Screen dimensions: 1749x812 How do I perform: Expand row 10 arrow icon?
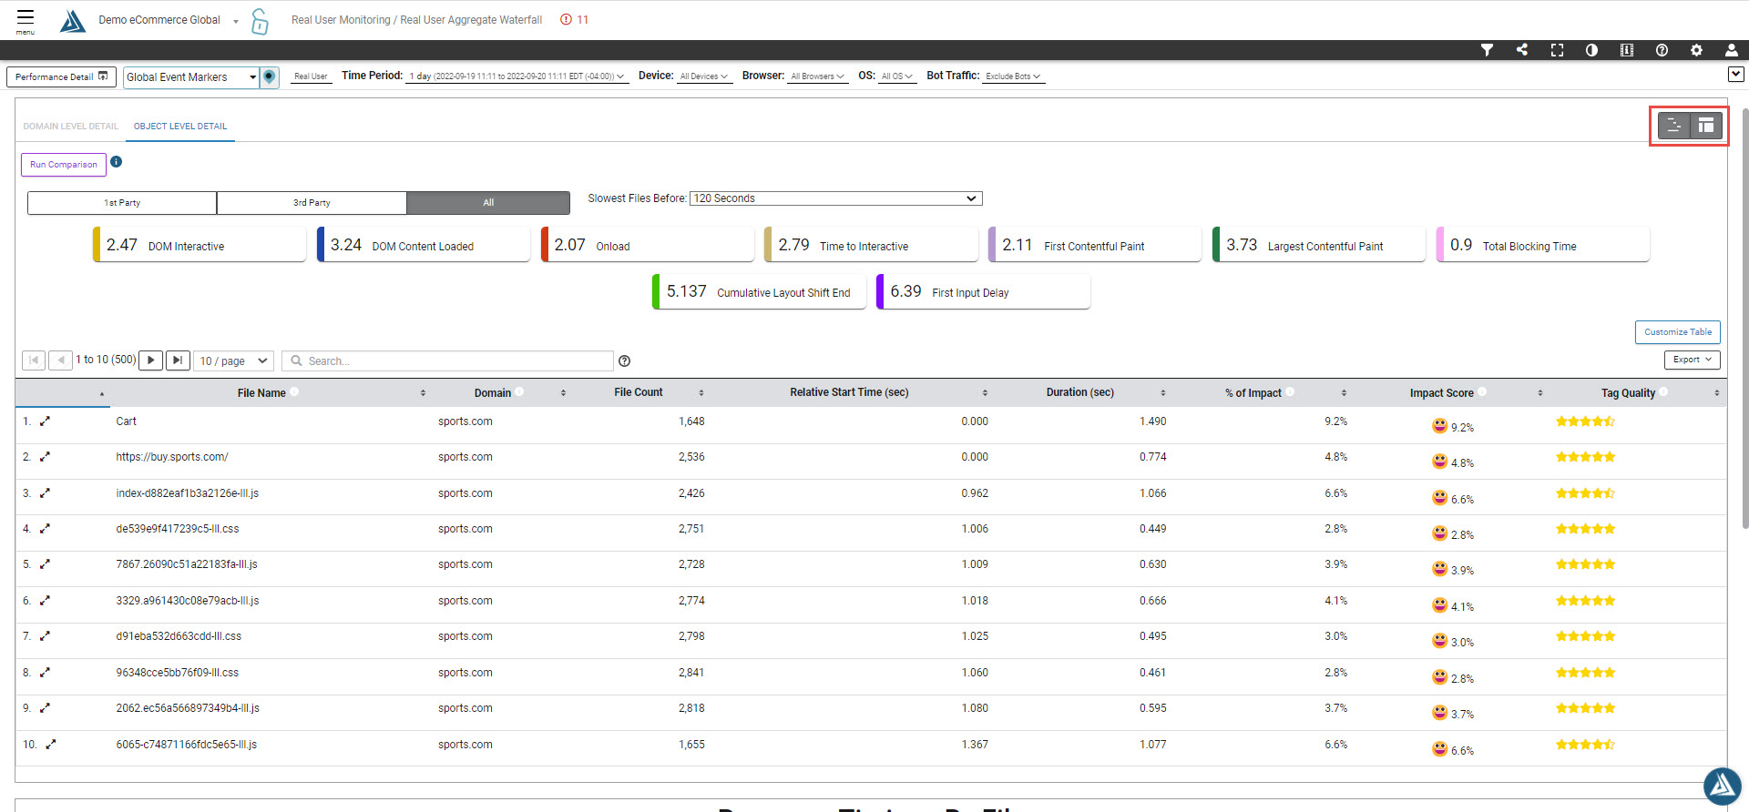(50, 745)
